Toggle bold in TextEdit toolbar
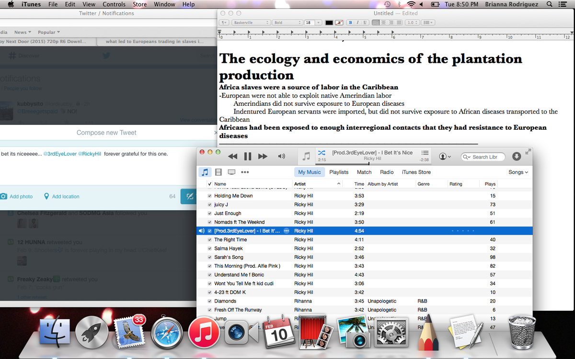The width and height of the screenshot is (575, 359). pos(350,22)
